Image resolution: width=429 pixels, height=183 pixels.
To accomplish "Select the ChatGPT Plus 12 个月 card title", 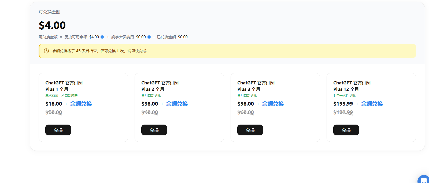I will pyautogui.click(x=352, y=86).
